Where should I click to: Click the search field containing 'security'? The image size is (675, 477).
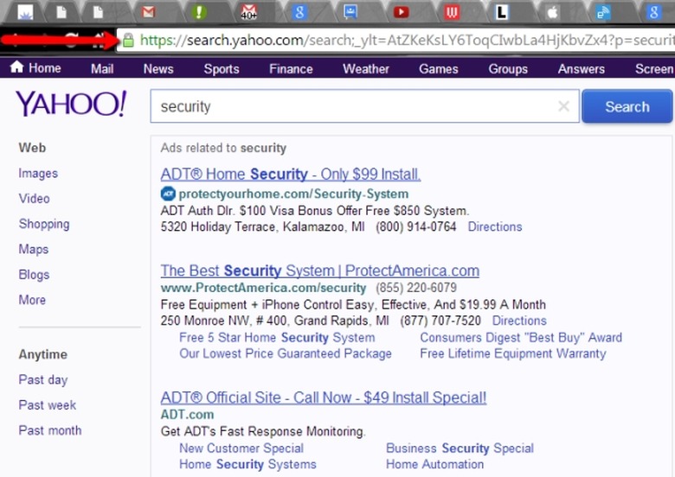pos(355,106)
